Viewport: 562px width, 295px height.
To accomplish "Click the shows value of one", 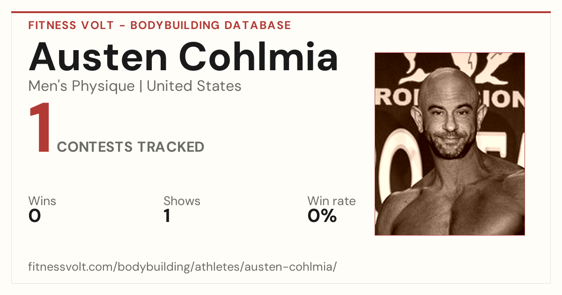I will (x=167, y=216).
